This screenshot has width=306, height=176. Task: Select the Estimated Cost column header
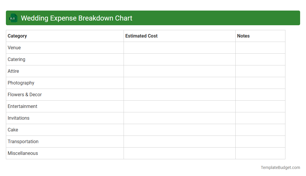click(x=141, y=36)
